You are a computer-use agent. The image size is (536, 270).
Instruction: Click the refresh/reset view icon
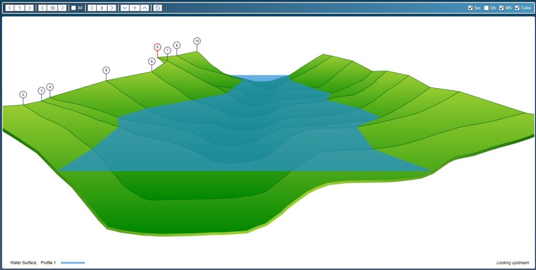click(x=158, y=8)
